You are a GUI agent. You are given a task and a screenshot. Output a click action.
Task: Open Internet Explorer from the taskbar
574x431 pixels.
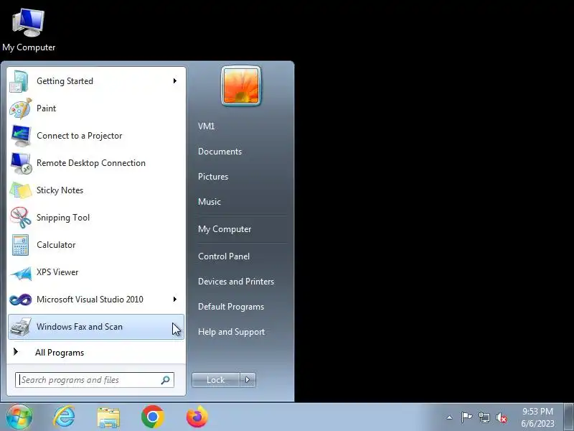click(x=64, y=417)
